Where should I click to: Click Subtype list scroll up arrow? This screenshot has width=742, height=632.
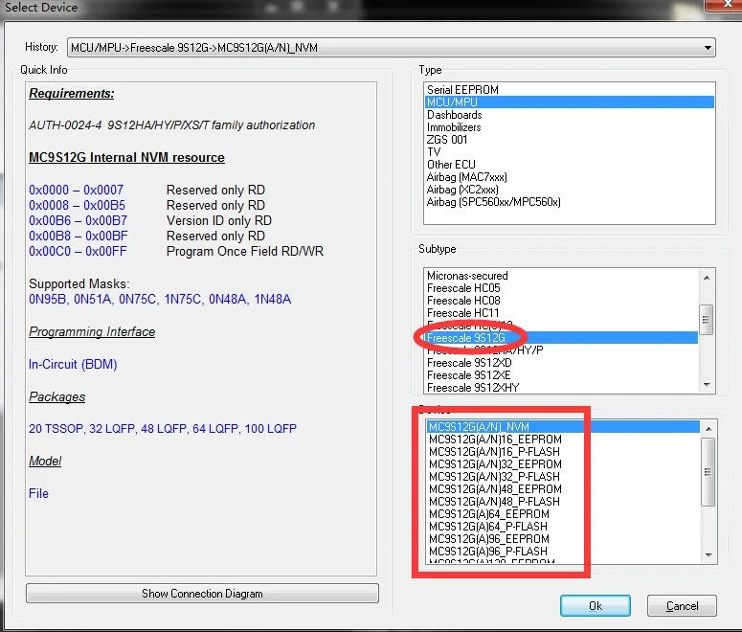707,278
